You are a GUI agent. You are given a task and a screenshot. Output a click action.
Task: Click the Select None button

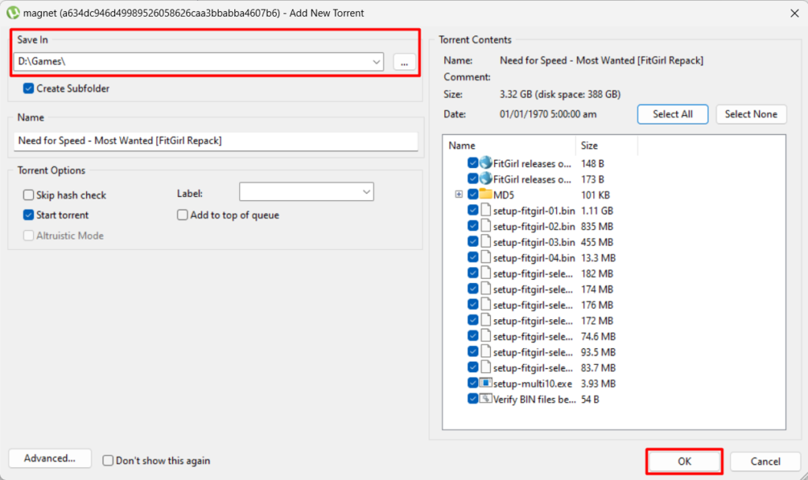point(751,114)
